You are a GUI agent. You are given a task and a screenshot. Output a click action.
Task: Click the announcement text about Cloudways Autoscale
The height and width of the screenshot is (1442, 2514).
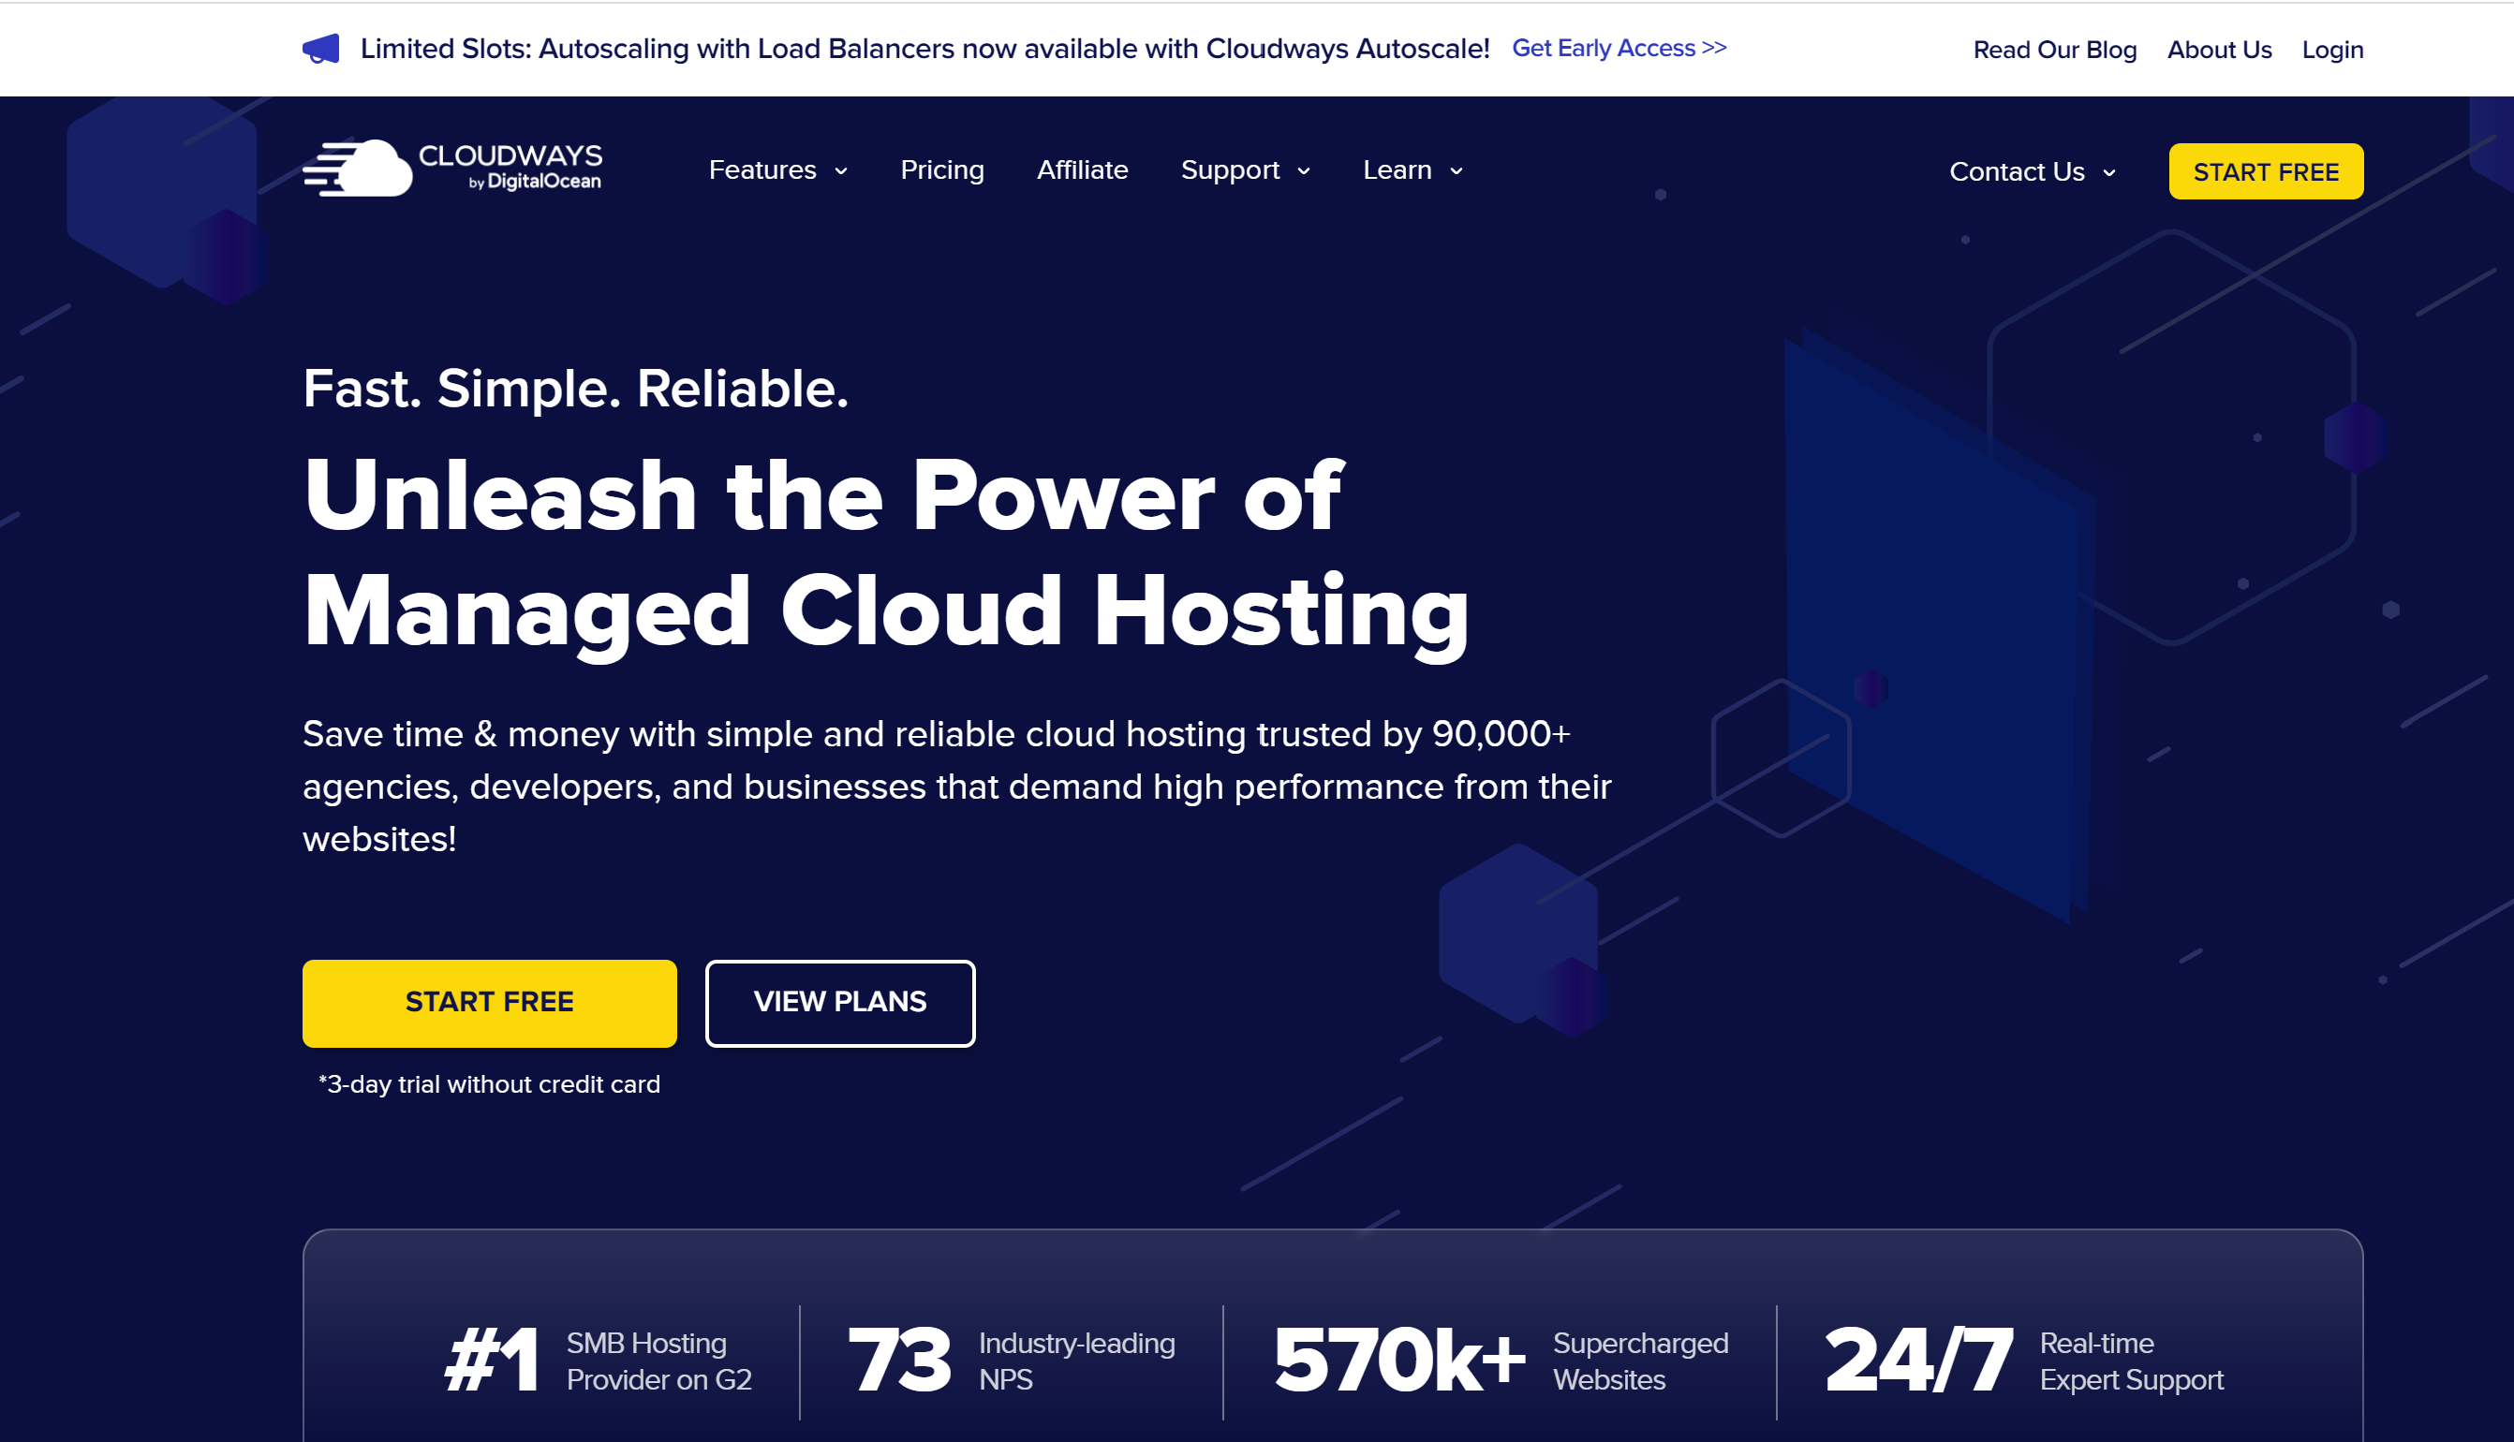point(924,49)
